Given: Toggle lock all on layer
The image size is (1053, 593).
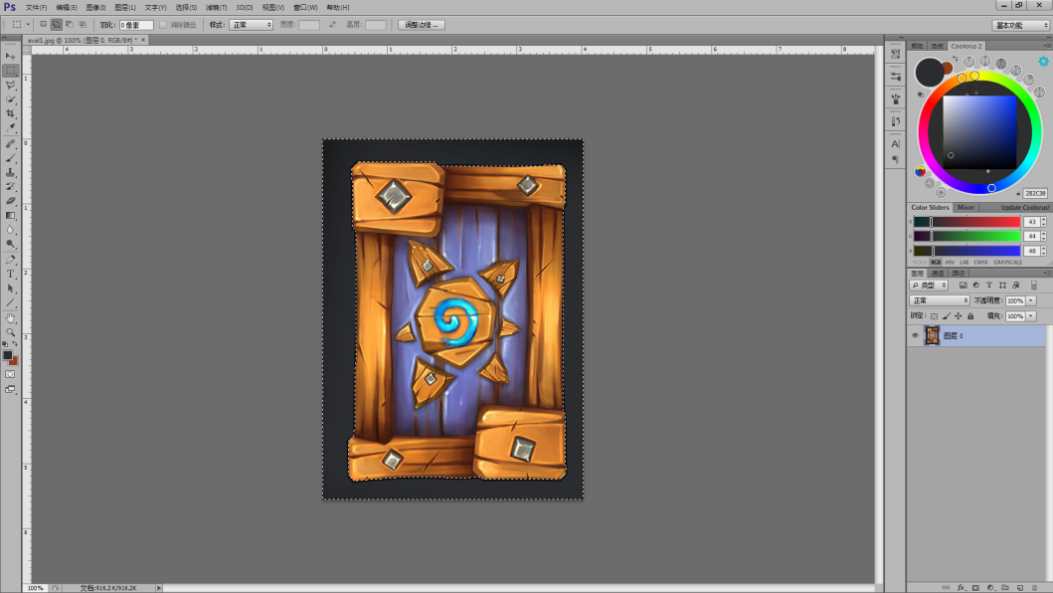Looking at the screenshot, I should coord(970,316).
